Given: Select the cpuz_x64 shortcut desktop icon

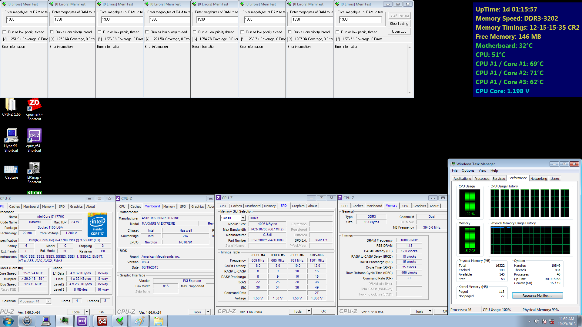Looking at the screenshot, I should [x=34, y=140].
